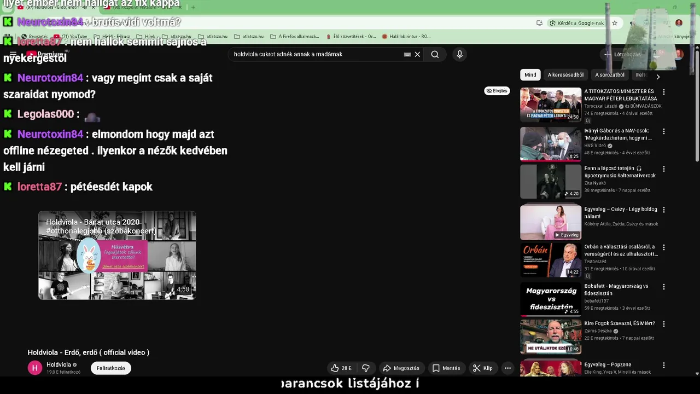Hide end screen cards with Elrejtés
700x394 pixels.
click(x=497, y=91)
